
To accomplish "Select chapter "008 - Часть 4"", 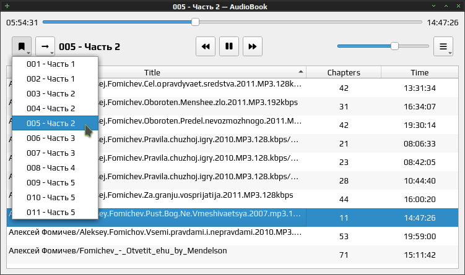I will click(x=55, y=167).
